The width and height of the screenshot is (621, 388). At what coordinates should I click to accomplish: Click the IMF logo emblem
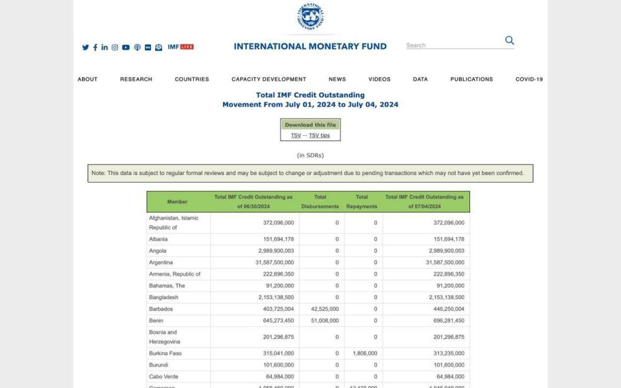[x=310, y=17]
